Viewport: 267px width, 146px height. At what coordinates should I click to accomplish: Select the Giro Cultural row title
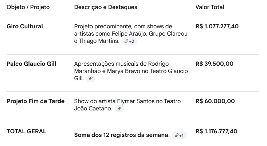pyautogui.click(x=25, y=27)
